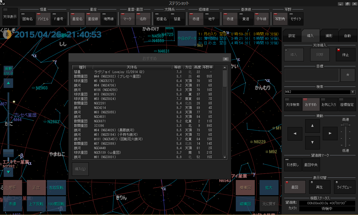This screenshot has height=215, width=358.
Task: Sort by 写野率 column header
Action: (208, 67)
